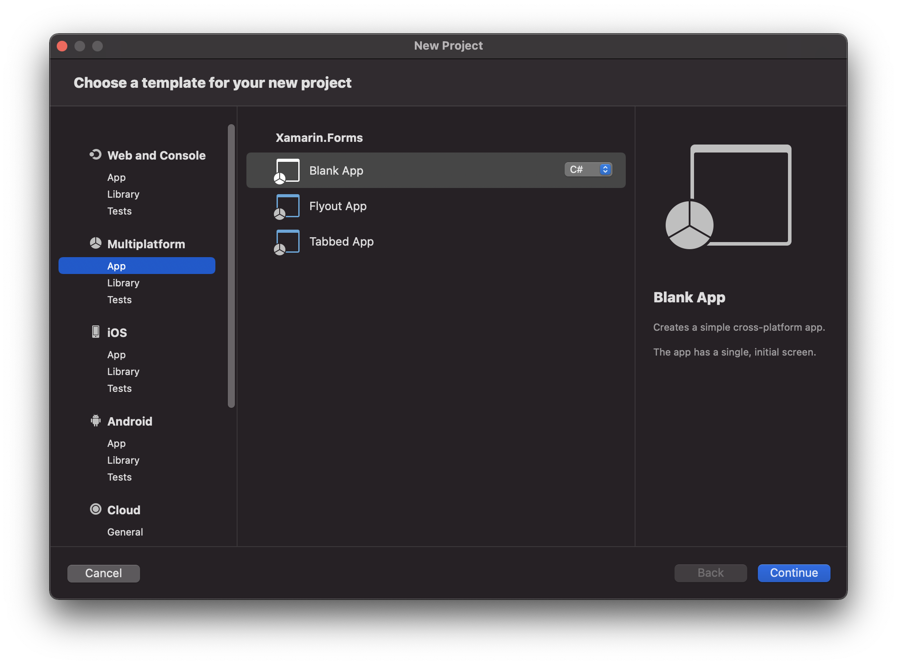Screen dimensions: 897x665
Task: Click the sidebar vertical scrollbar
Action: tap(231, 266)
